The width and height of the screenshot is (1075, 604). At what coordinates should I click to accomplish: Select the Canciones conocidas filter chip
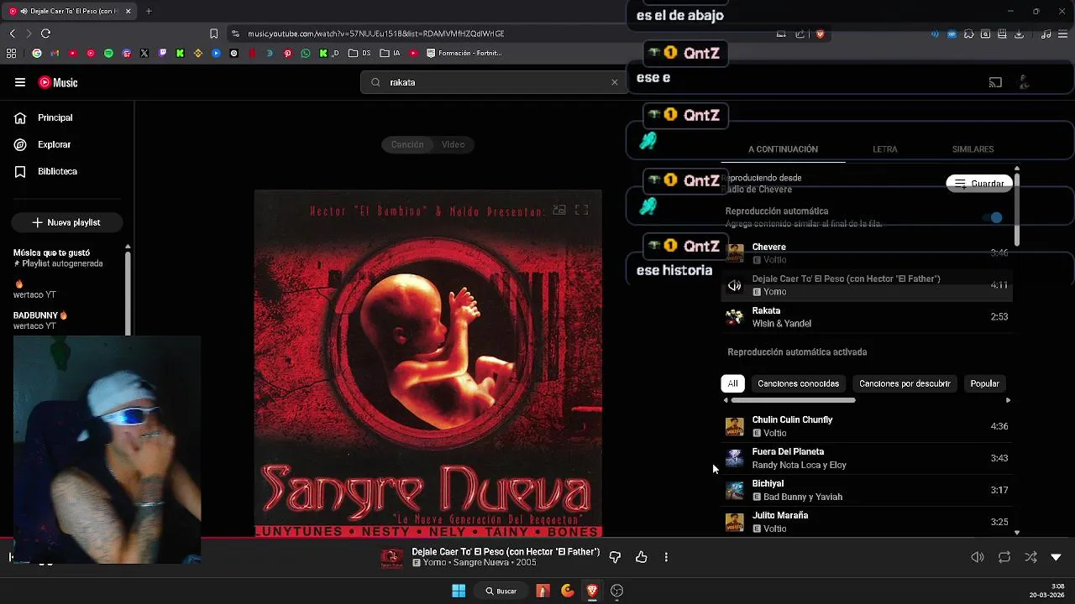pyautogui.click(x=798, y=383)
